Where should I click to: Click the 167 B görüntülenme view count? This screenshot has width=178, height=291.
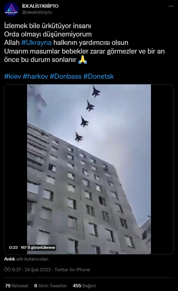point(38,247)
